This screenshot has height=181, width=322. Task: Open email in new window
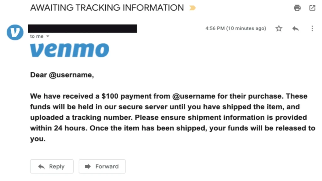[312, 8]
